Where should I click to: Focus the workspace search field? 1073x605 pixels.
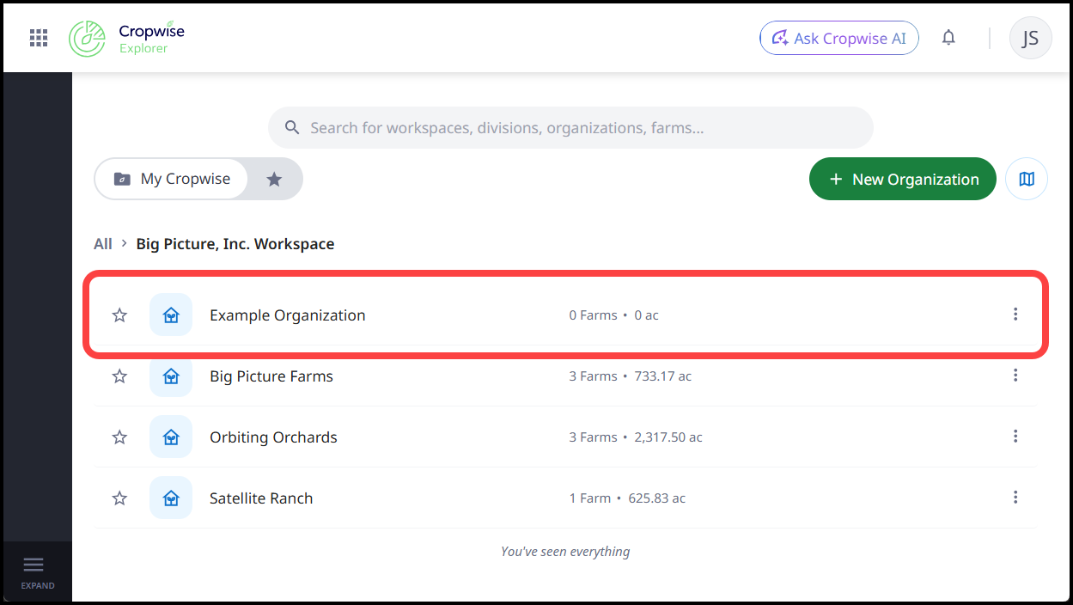coord(570,128)
